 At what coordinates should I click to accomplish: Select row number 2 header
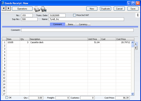point(4,46)
